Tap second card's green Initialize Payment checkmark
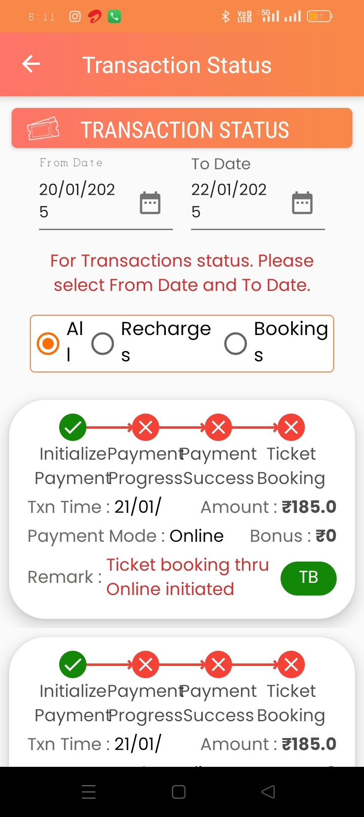Image resolution: width=364 pixels, height=817 pixels. coord(73,664)
